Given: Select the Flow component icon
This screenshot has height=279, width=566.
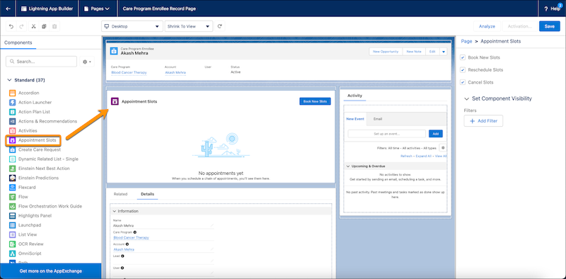Looking at the screenshot, I should coord(12,197).
